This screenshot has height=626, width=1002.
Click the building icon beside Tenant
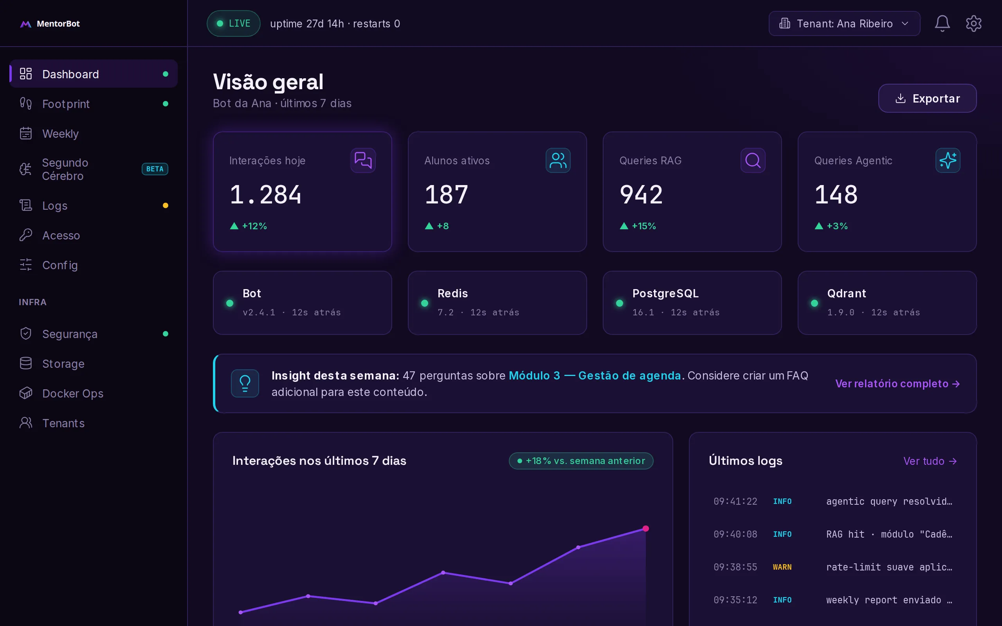(785, 23)
